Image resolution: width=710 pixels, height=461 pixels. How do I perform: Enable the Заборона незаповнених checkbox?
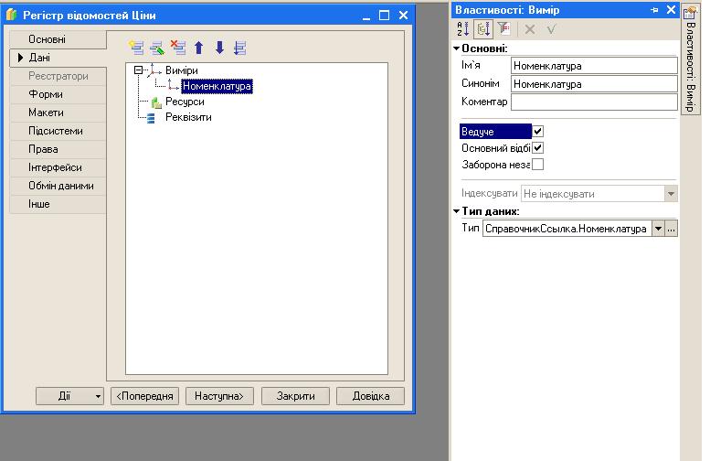coord(537,164)
